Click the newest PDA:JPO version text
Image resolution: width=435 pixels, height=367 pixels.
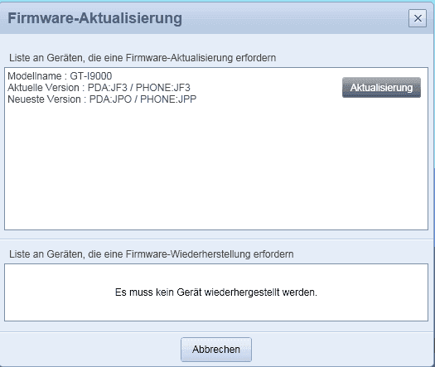(110, 99)
